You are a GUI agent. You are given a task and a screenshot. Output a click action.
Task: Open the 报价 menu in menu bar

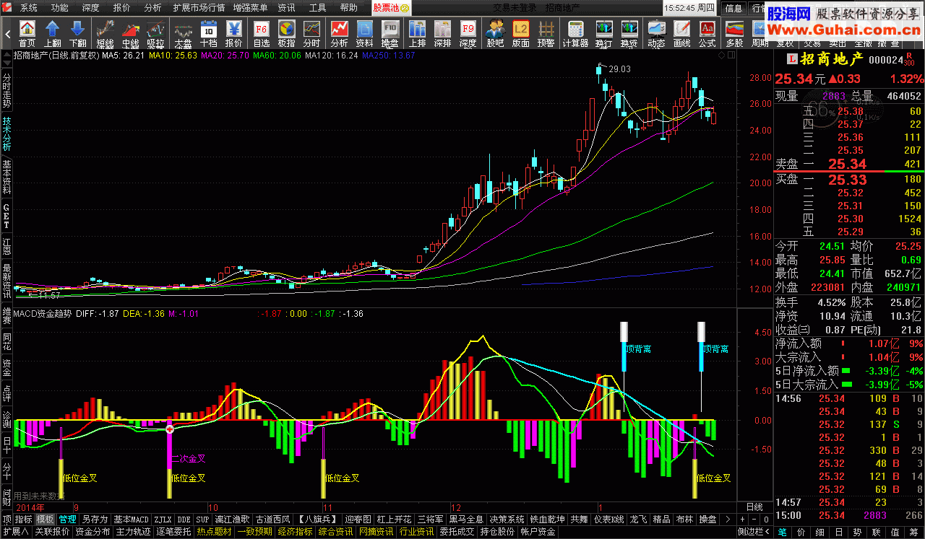[122, 8]
